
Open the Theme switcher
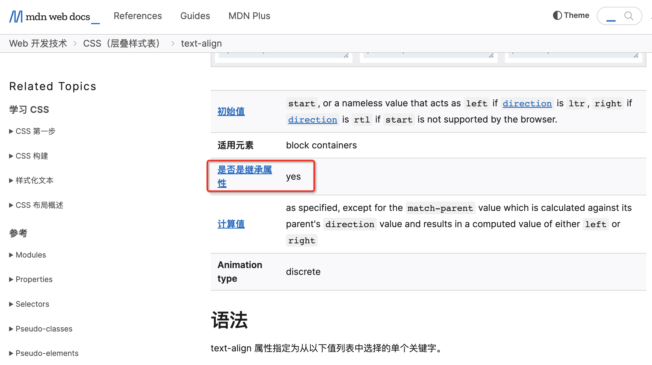571,15
